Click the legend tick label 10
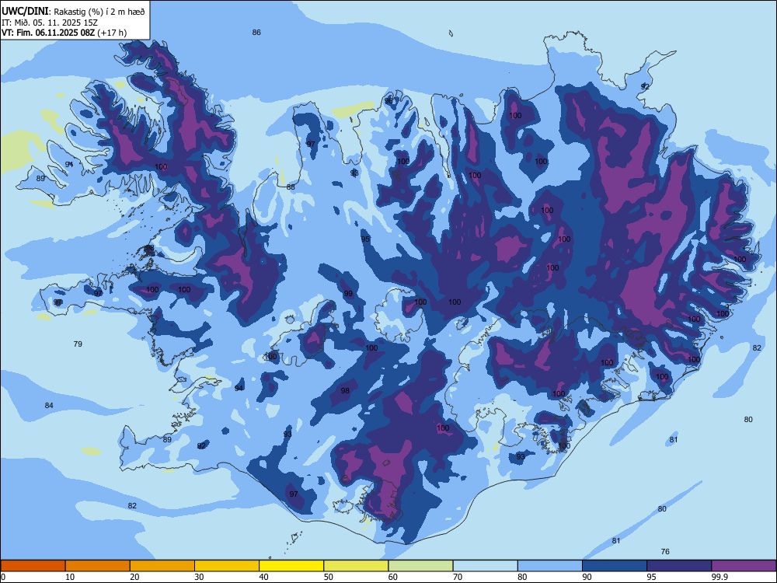 [70, 577]
